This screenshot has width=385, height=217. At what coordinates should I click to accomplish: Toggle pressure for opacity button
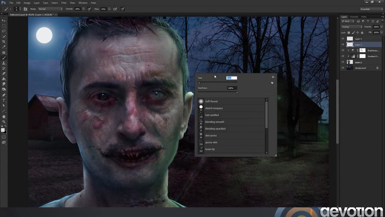click(89, 9)
